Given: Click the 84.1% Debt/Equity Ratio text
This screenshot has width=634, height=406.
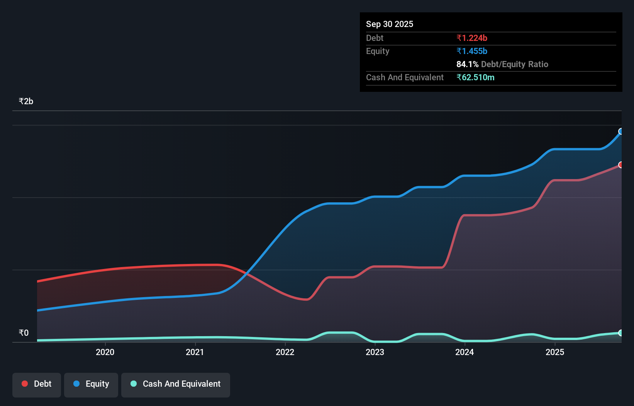Looking at the screenshot, I should (x=502, y=64).
